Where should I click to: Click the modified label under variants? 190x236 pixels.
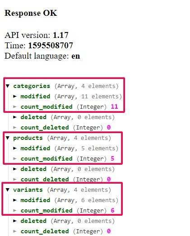click(35, 200)
